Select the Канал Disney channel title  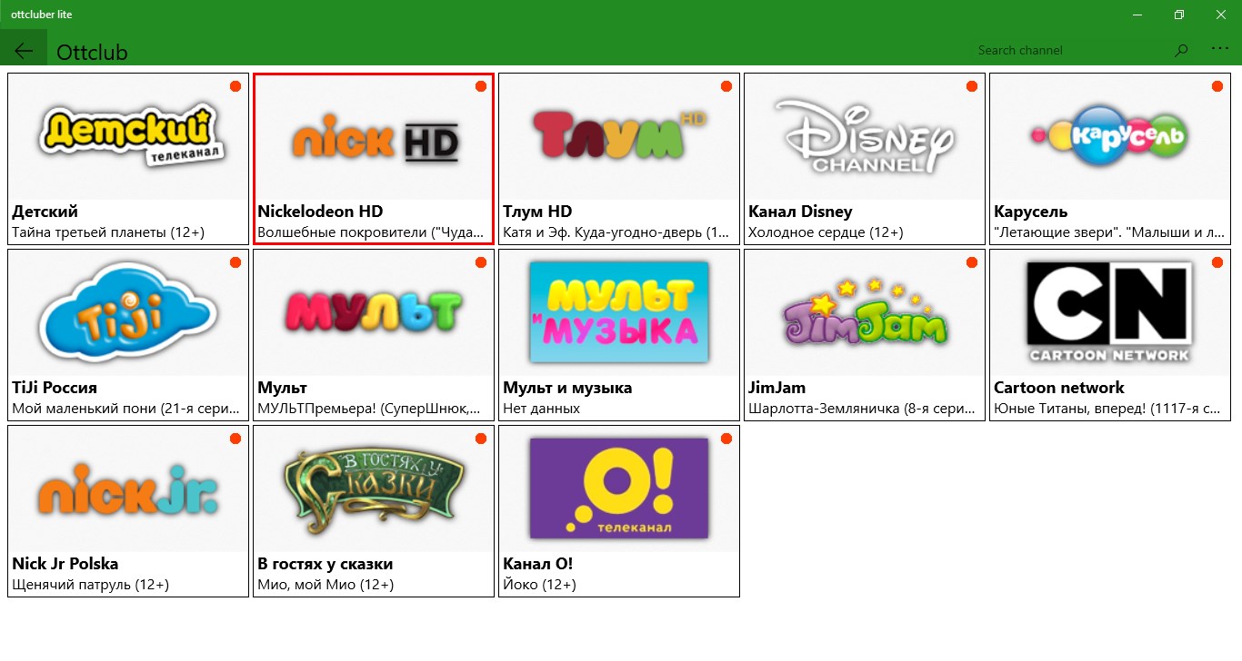pyautogui.click(x=800, y=212)
